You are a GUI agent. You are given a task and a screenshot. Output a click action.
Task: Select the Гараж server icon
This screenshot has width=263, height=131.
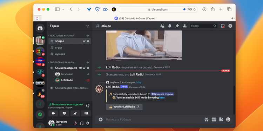[x=40, y=41]
